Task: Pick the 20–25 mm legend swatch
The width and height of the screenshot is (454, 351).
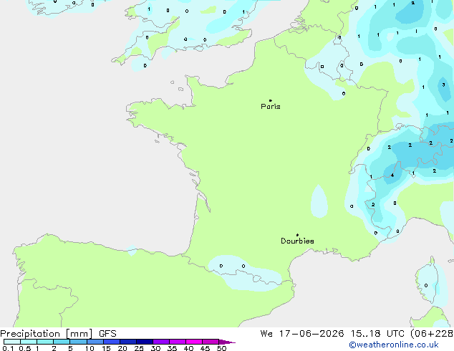Action: coord(128,342)
